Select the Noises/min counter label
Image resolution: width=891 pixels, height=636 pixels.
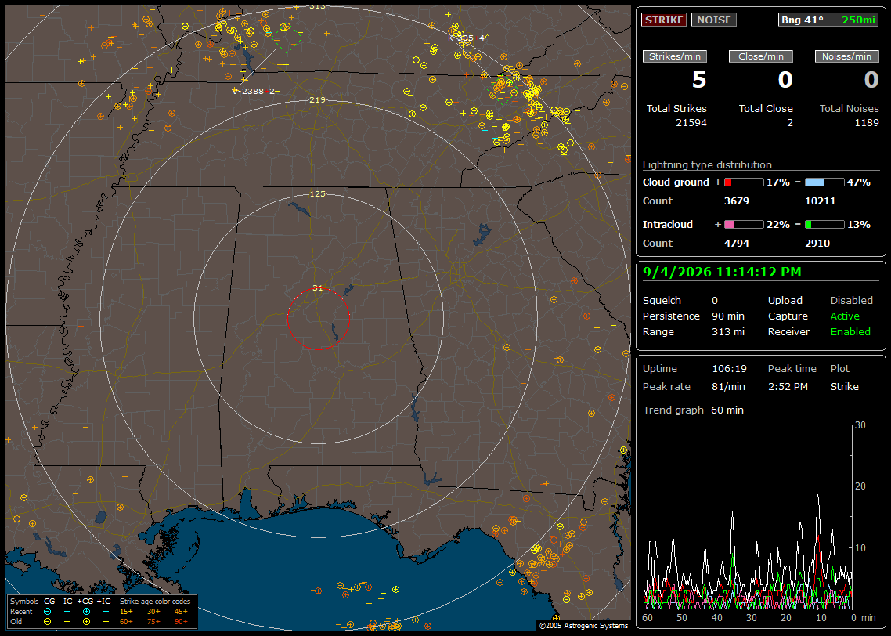pos(846,56)
